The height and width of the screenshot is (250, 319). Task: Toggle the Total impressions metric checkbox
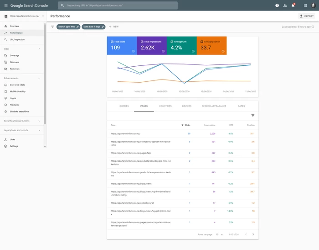[x=142, y=42]
